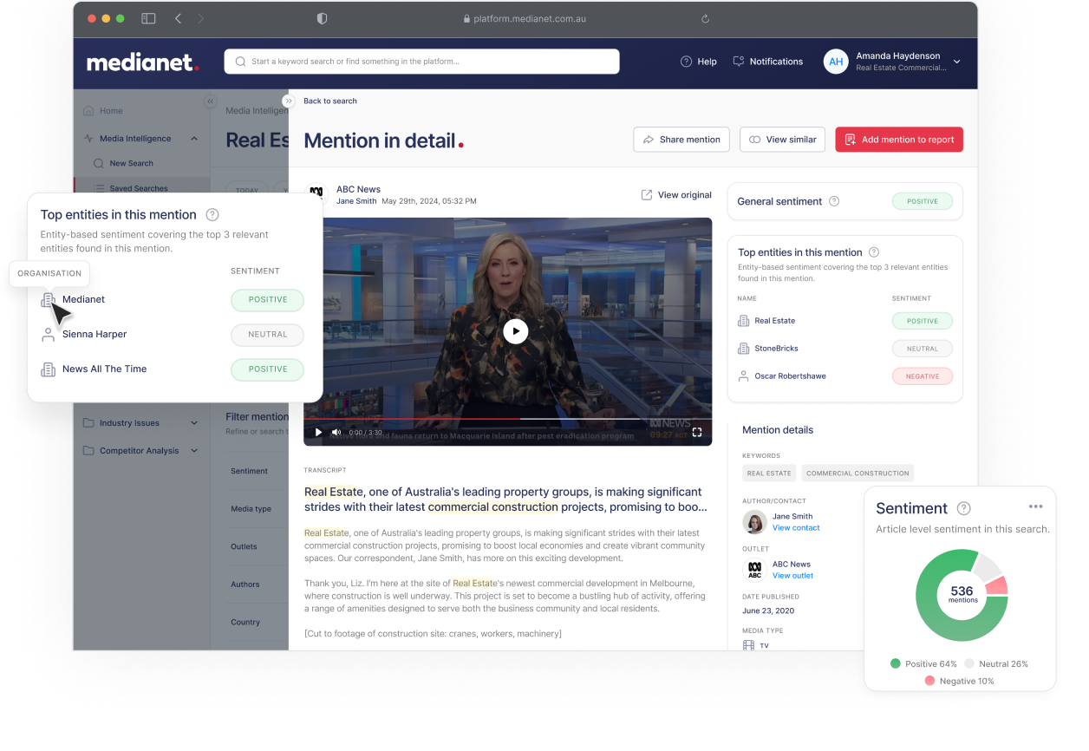
Task: Open the Sentiment card three-dot menu
Action: pos(1035,506)
